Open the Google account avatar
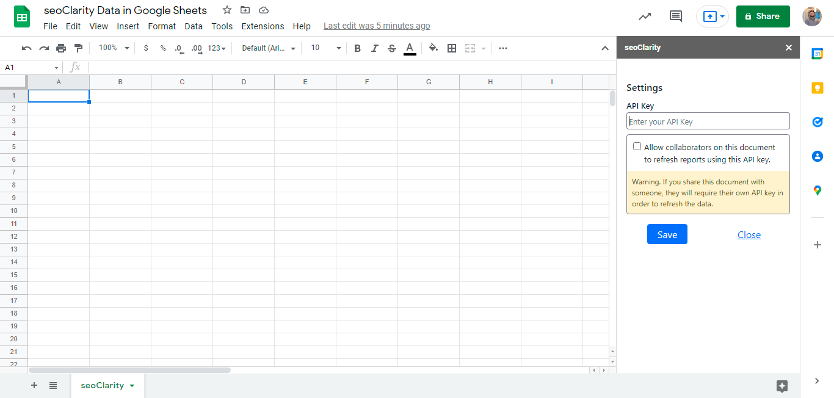The width and height of the screenshot is (834, 398). [x=812, y=16]
